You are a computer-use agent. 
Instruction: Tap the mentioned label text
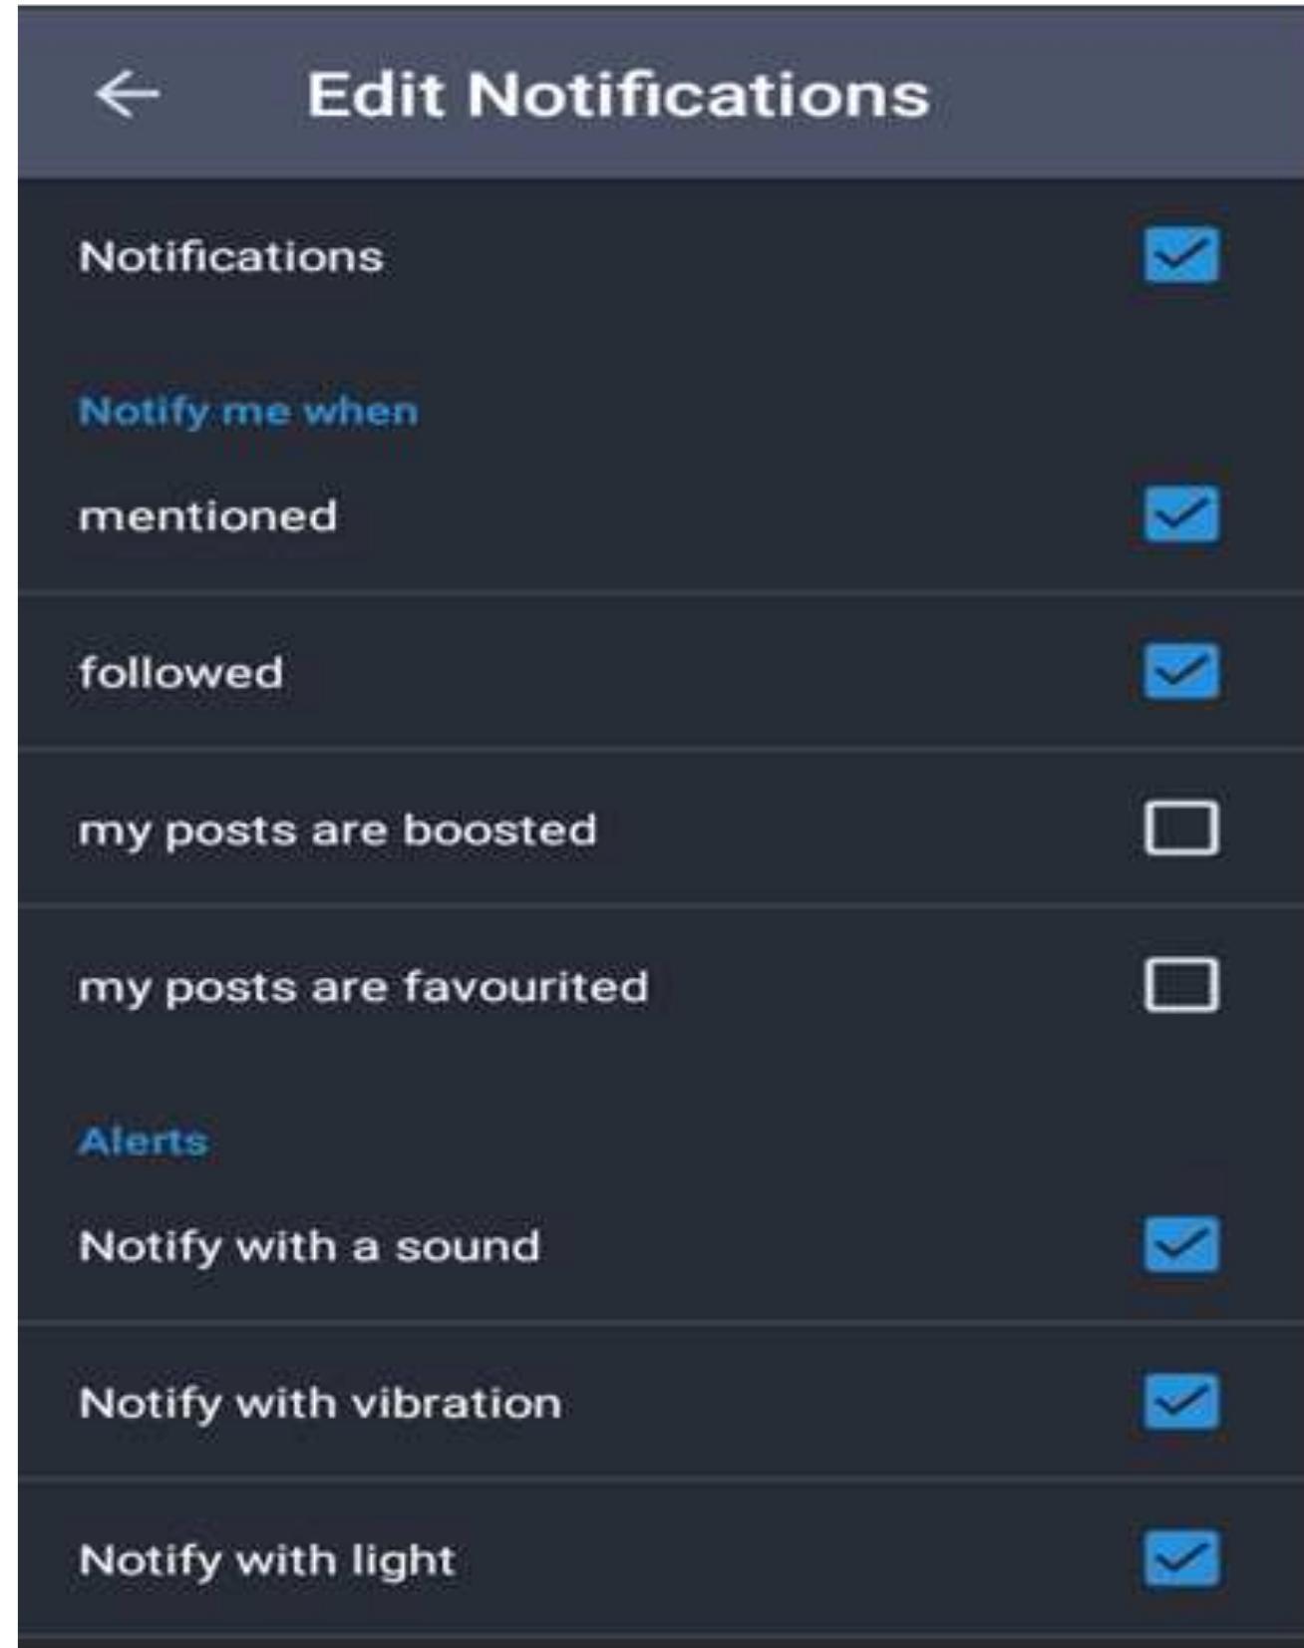[208, 516]
